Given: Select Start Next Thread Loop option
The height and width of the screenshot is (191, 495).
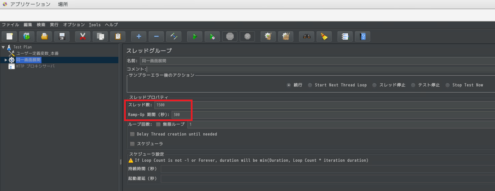Looking at the screenshot, I should coord(310,85).
